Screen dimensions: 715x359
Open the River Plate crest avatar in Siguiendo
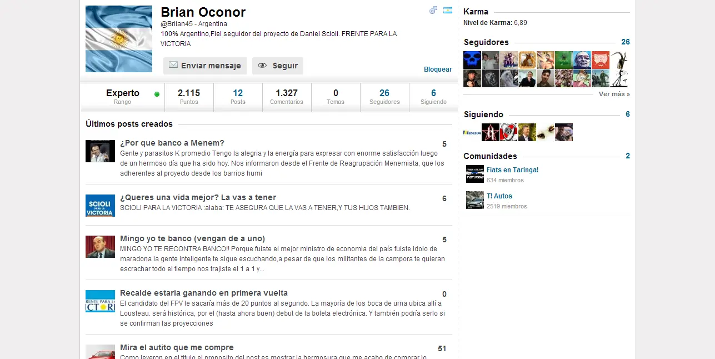point(509,132)
